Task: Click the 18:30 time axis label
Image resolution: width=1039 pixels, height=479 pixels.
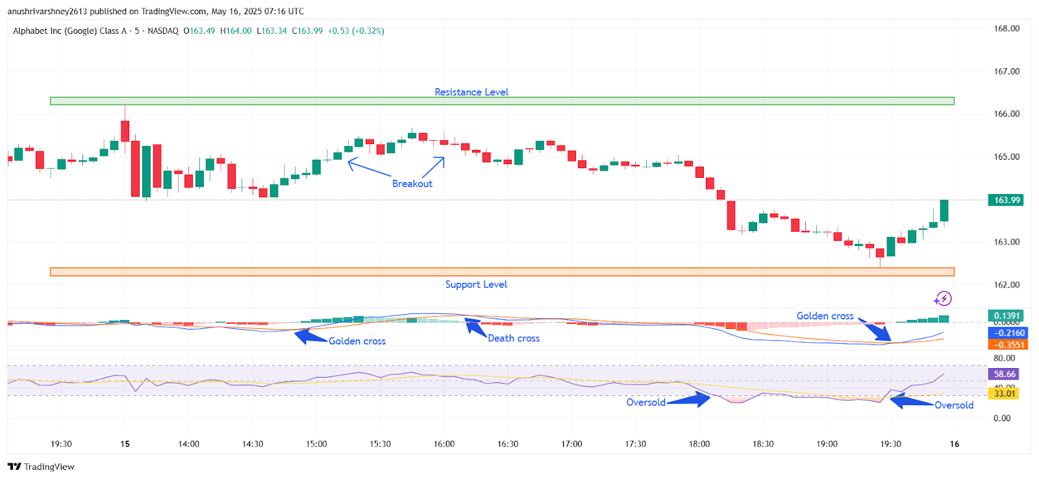Action: (763, 444)
